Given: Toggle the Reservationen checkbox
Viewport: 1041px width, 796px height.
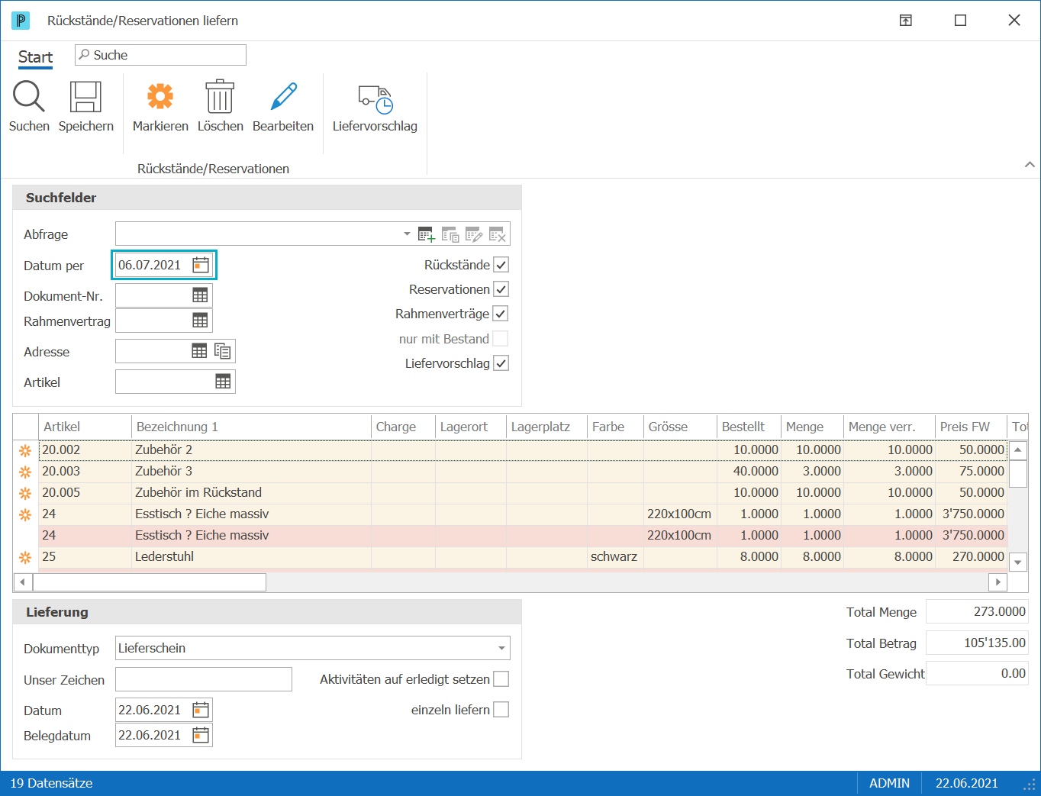Looking at the screenshot, I should [501, 289].
